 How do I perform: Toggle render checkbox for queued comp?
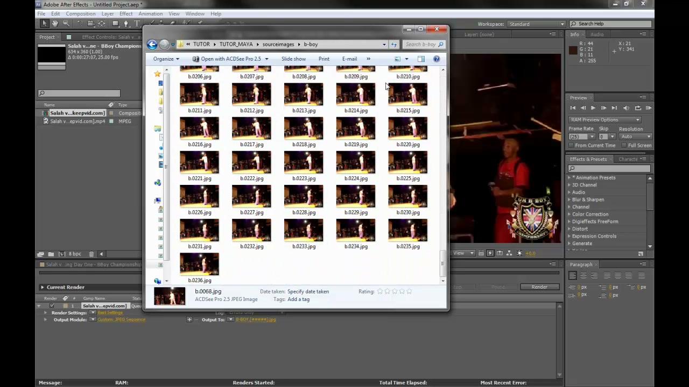52,306
